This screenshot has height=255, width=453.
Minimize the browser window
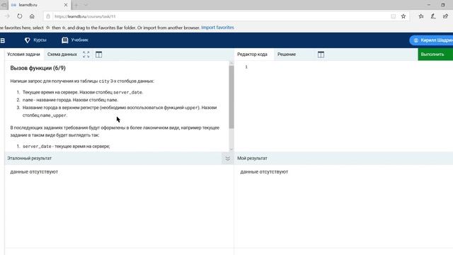[x=429, y=5]
